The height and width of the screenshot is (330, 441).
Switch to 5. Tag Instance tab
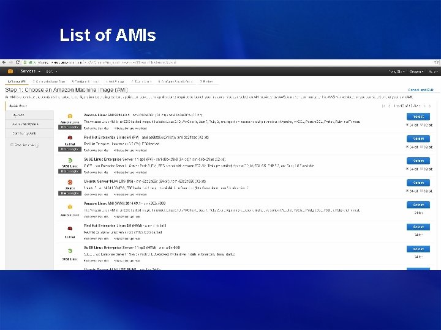(141, 81)
